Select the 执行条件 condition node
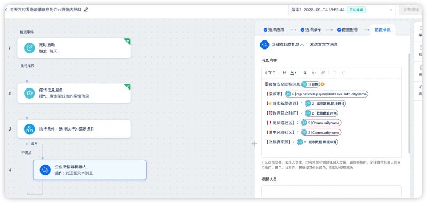The image size is (427, 203). tap(74, 129)
